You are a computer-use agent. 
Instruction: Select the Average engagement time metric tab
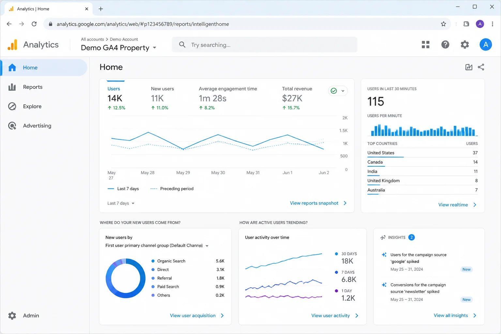coord(228,98)
